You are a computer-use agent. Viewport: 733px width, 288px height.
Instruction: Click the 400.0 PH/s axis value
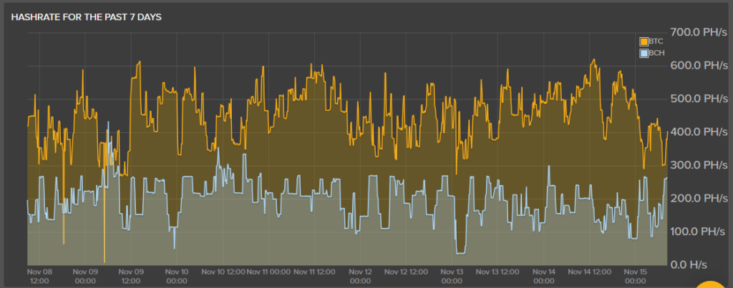(x=697, y=132)
